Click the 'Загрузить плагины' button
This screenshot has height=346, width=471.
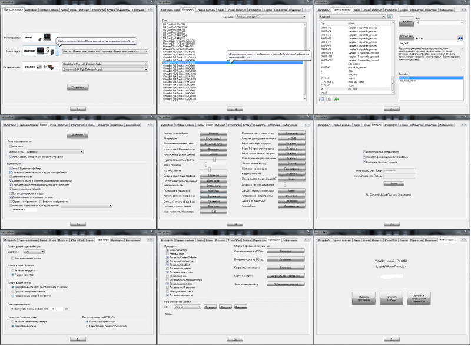click(x=391, y=298)
